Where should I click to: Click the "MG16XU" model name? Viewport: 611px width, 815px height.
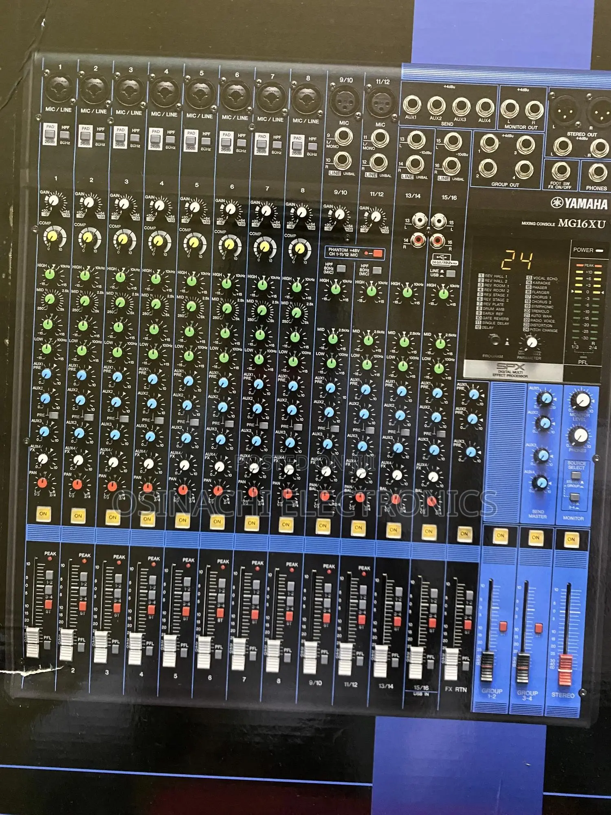582,223
